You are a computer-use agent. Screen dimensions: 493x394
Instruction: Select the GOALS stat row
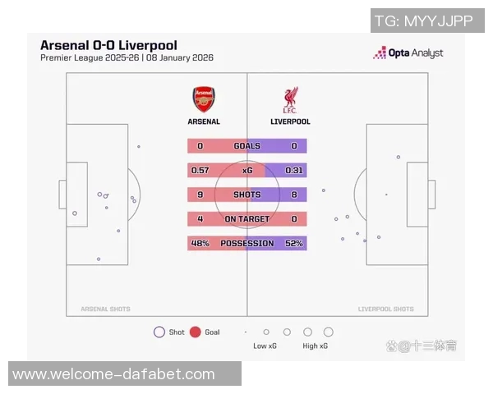click(246, 146)
